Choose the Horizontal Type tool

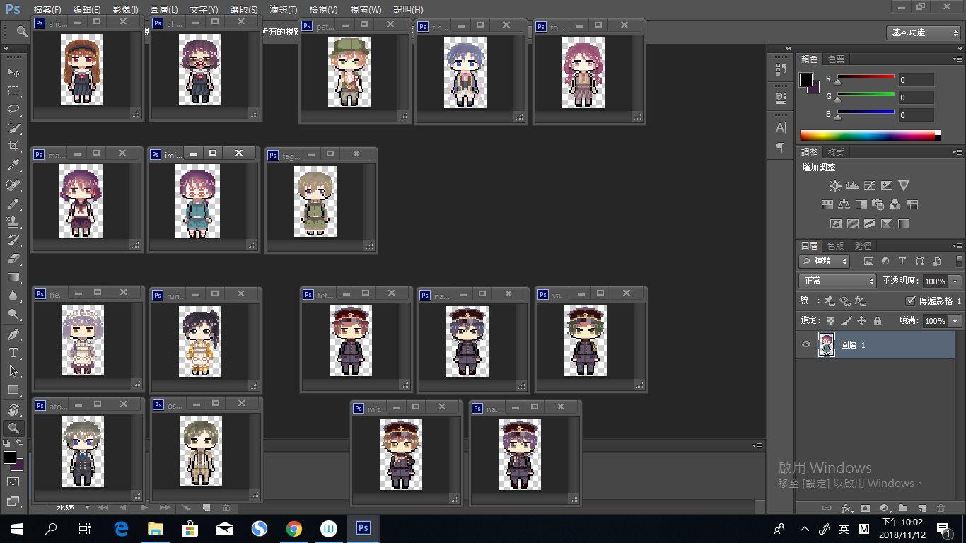pyautogui.click(x=13, y=353)
